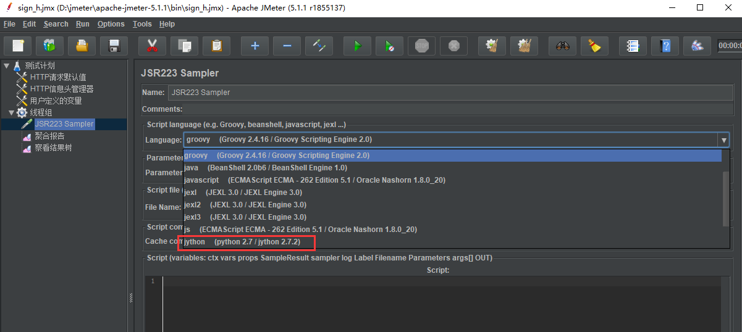Select 测试计划 in the tree
Screen dimensions: 742x332
[40, 65]
